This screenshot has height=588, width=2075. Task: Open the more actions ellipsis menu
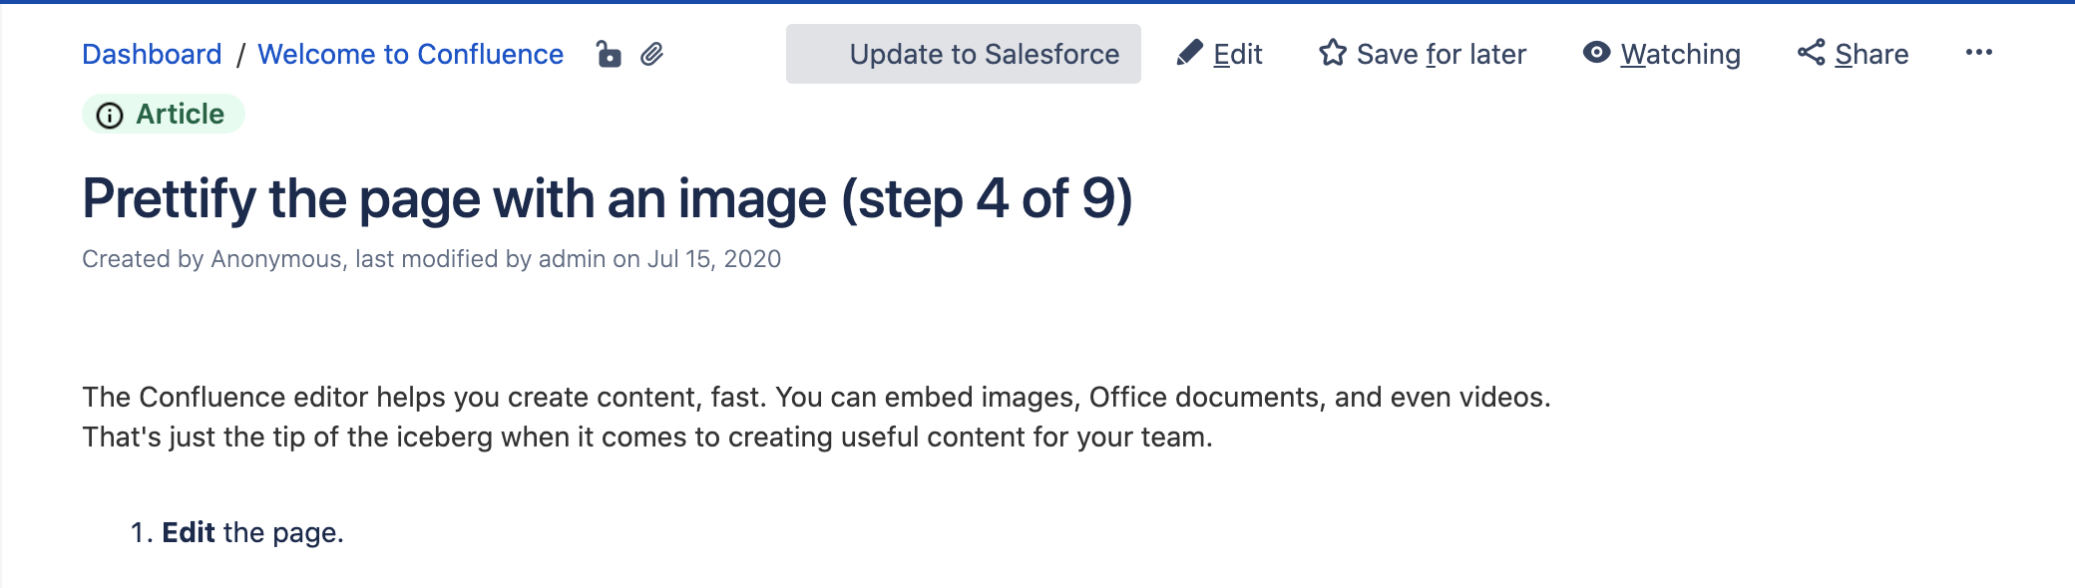click(x=1978, y=53)
